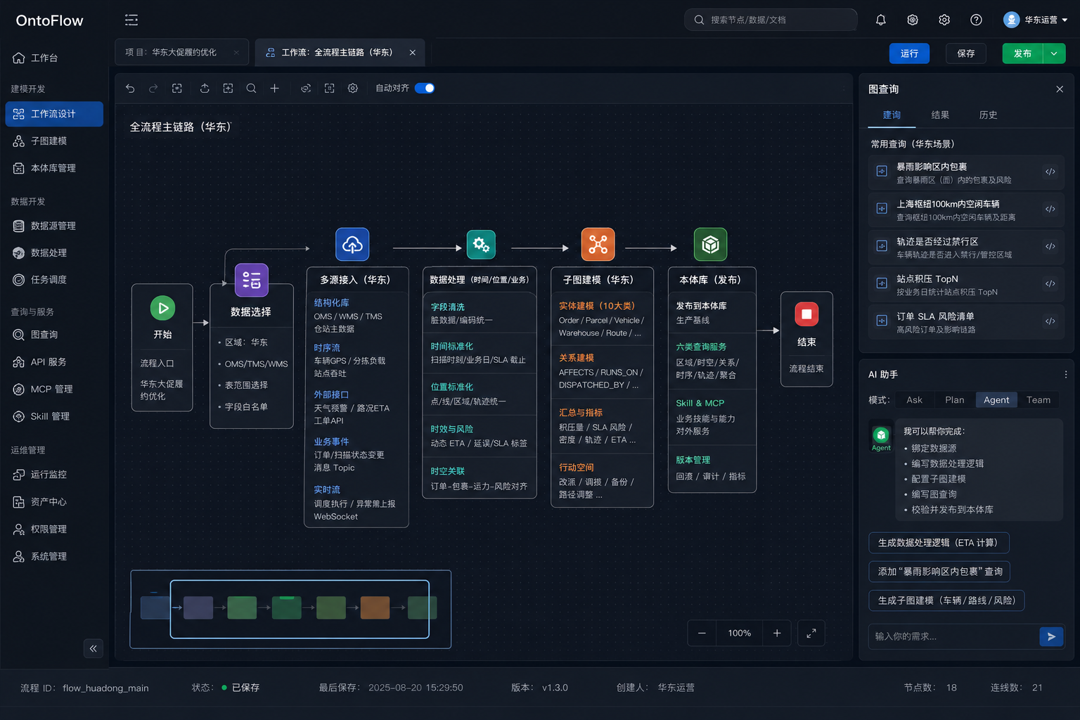Switch AI assistant mode to Plan
The image size is (1080, 720).
click(954, 400)
